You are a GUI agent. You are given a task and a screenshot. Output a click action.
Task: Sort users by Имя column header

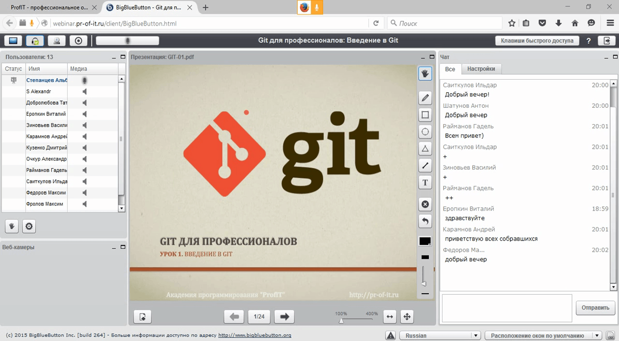pos(46,69)
